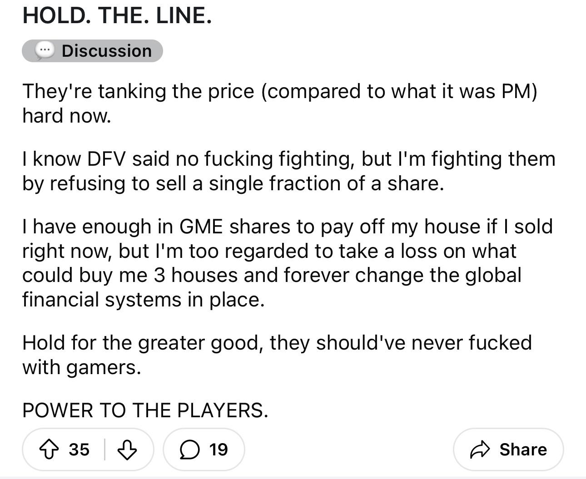Click the Share button label
Screen dimensions: 586x479
523,449
